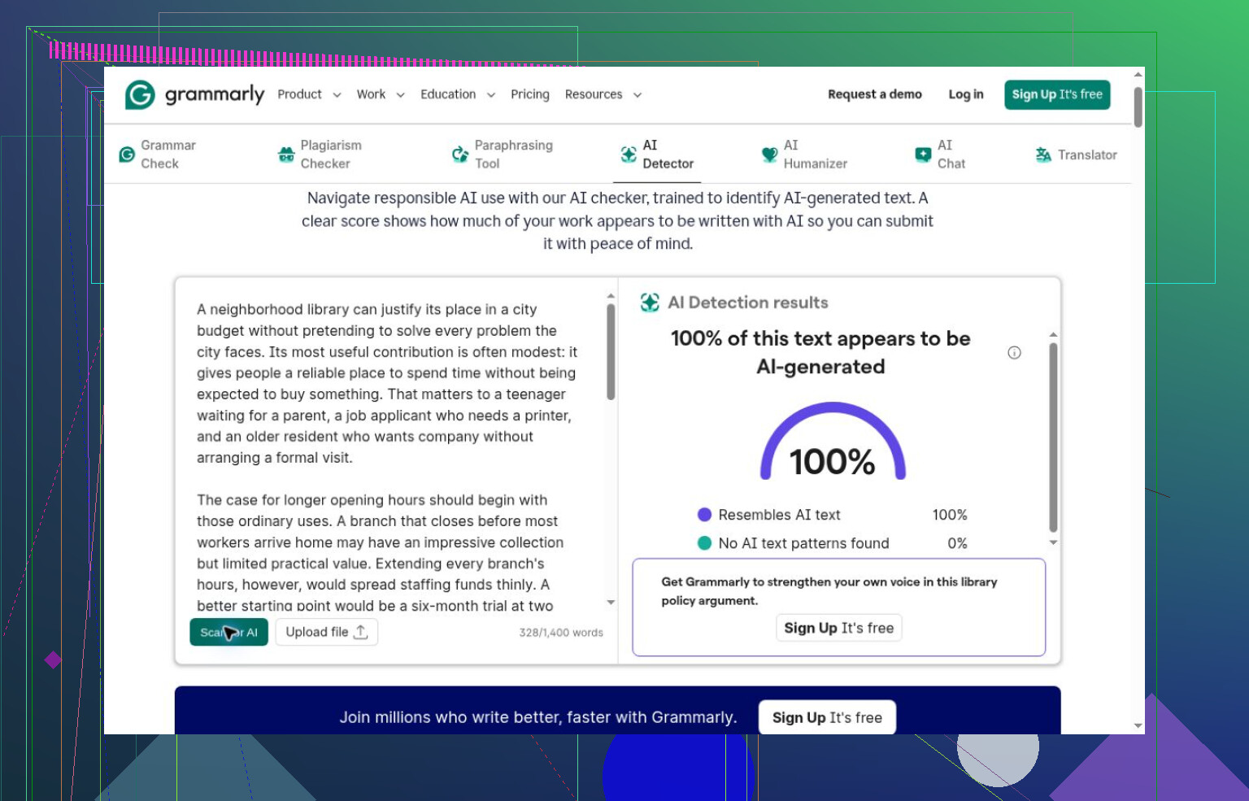Click the results panel scroll-down arrow
1249x801 pixels.
point(1053,542)
